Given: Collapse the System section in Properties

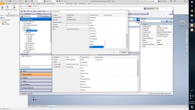Looking at the screenshot, I should (142, 24).
